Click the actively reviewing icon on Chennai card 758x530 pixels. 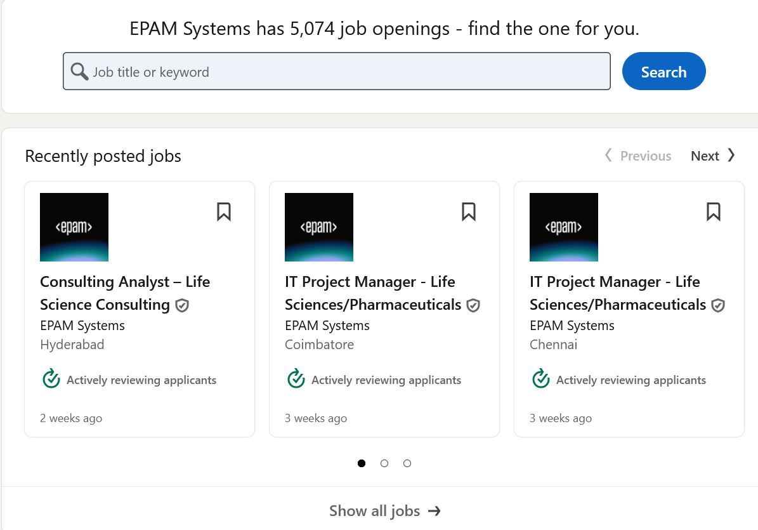(540, 379)
